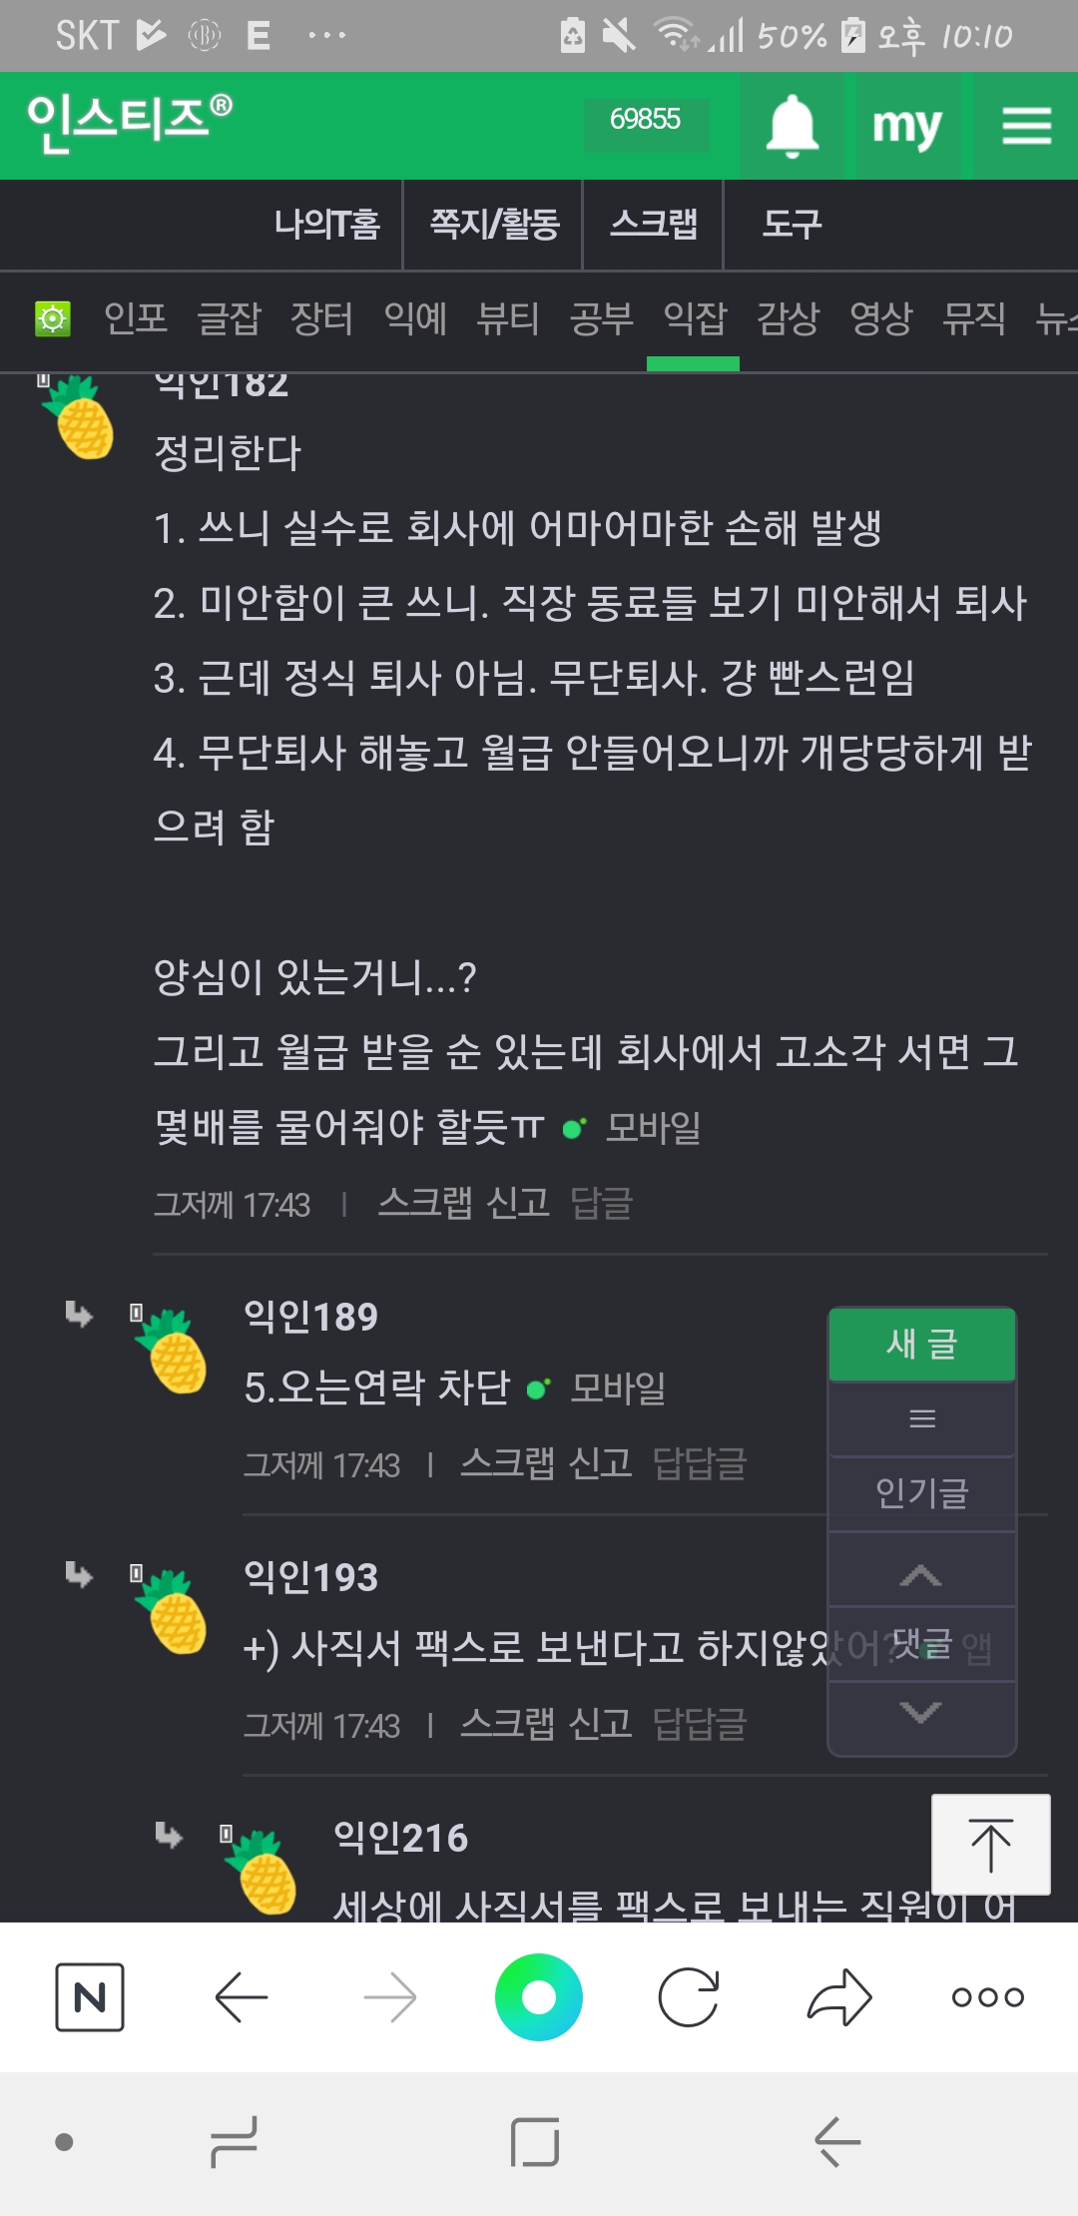Tap the green 새 글 button

click(922, 1344)
